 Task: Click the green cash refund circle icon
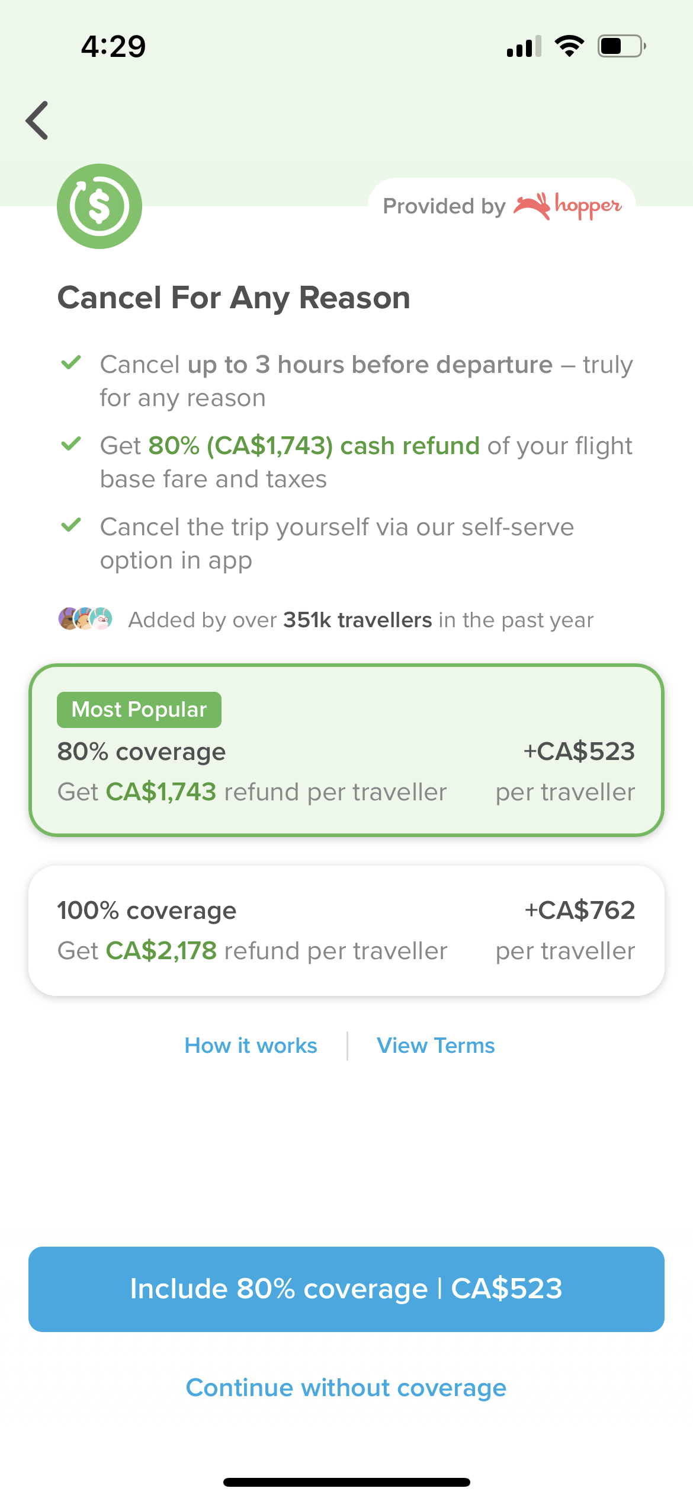99,206
